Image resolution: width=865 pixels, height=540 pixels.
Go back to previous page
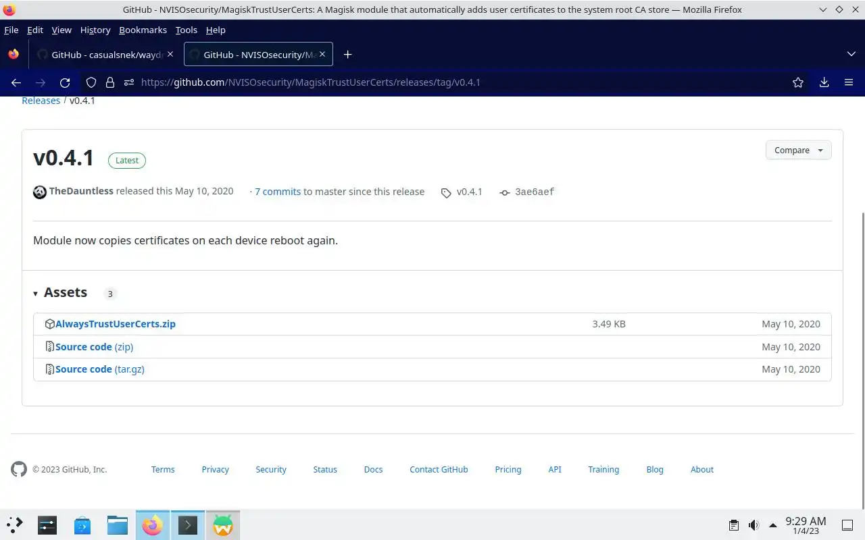[16, 82]
